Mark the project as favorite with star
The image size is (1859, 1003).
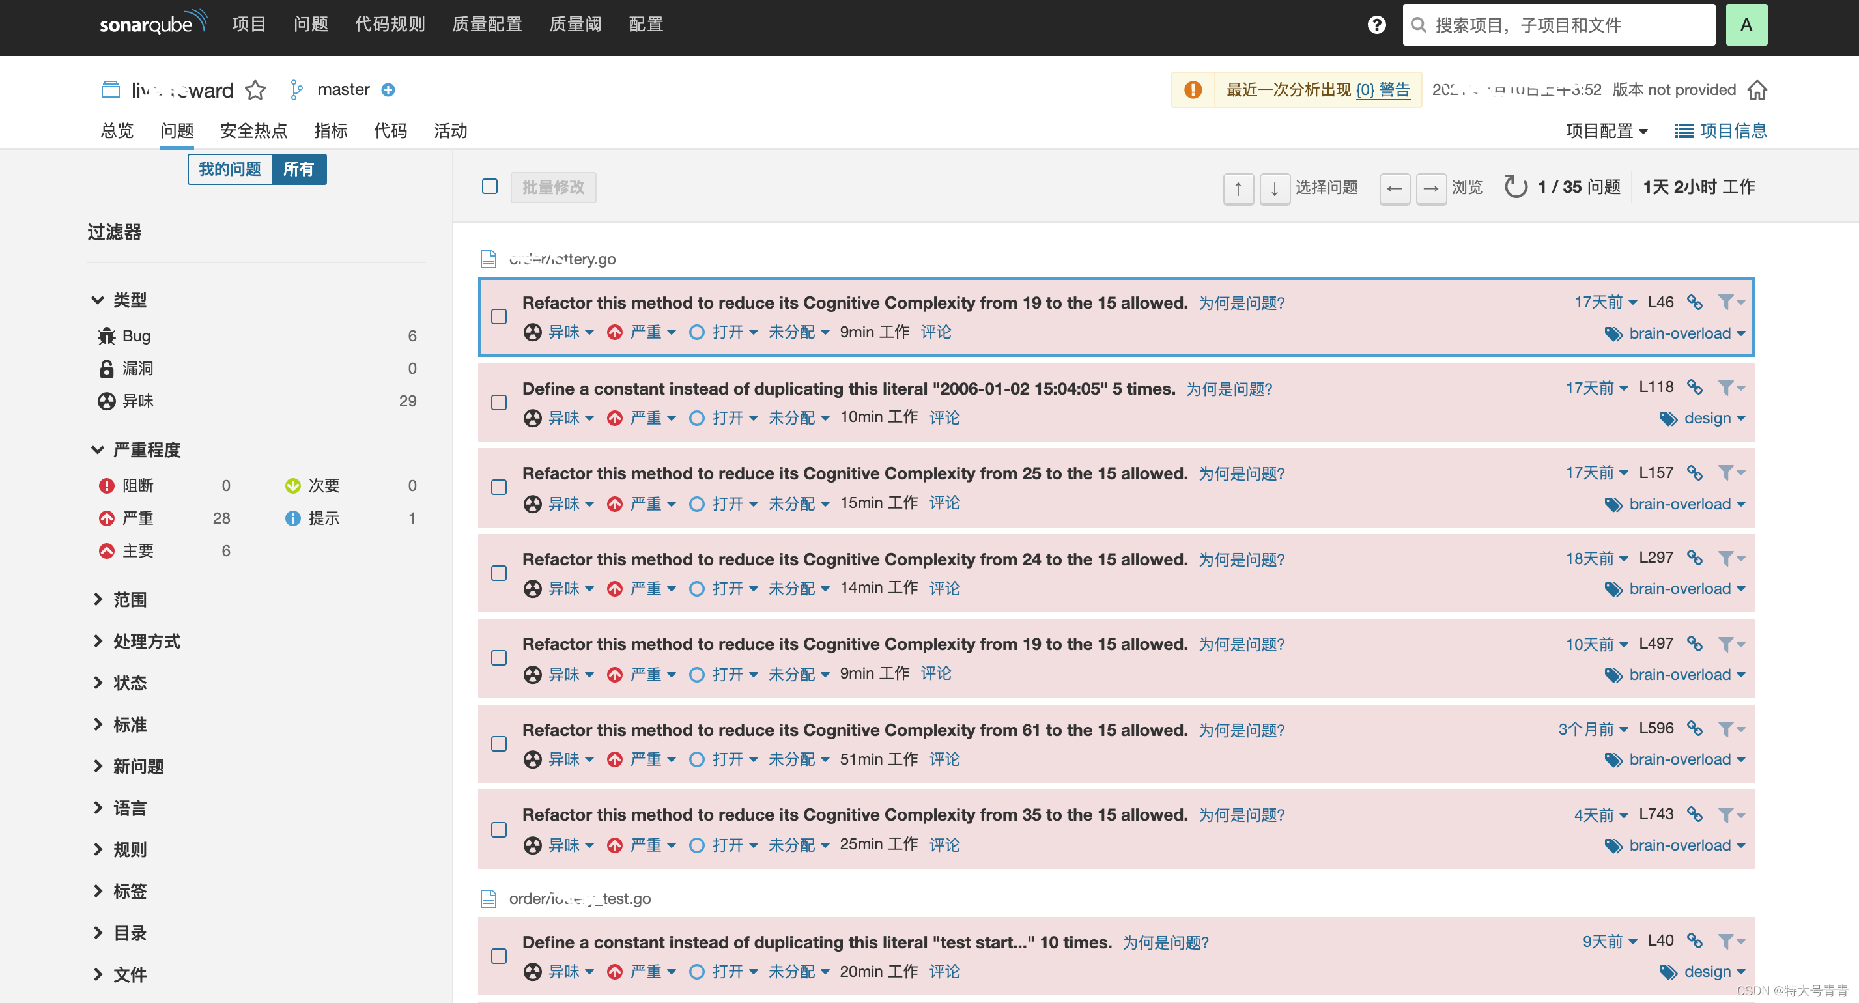click(x=255, y=90)
